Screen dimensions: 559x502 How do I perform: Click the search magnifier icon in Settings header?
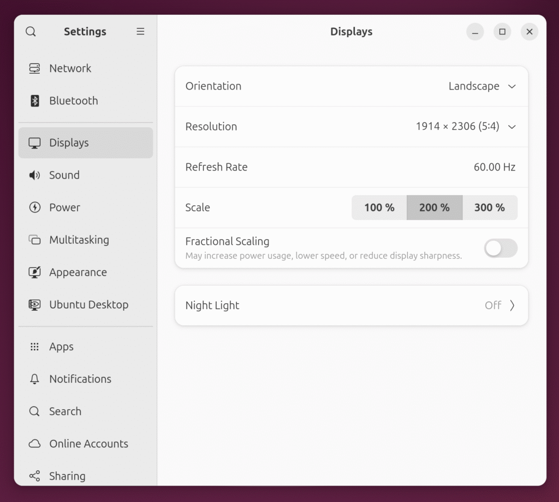click(31, 32)
